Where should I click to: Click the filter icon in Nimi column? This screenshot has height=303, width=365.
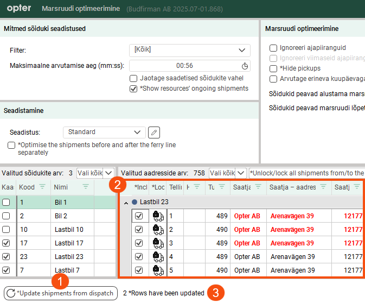85,187
